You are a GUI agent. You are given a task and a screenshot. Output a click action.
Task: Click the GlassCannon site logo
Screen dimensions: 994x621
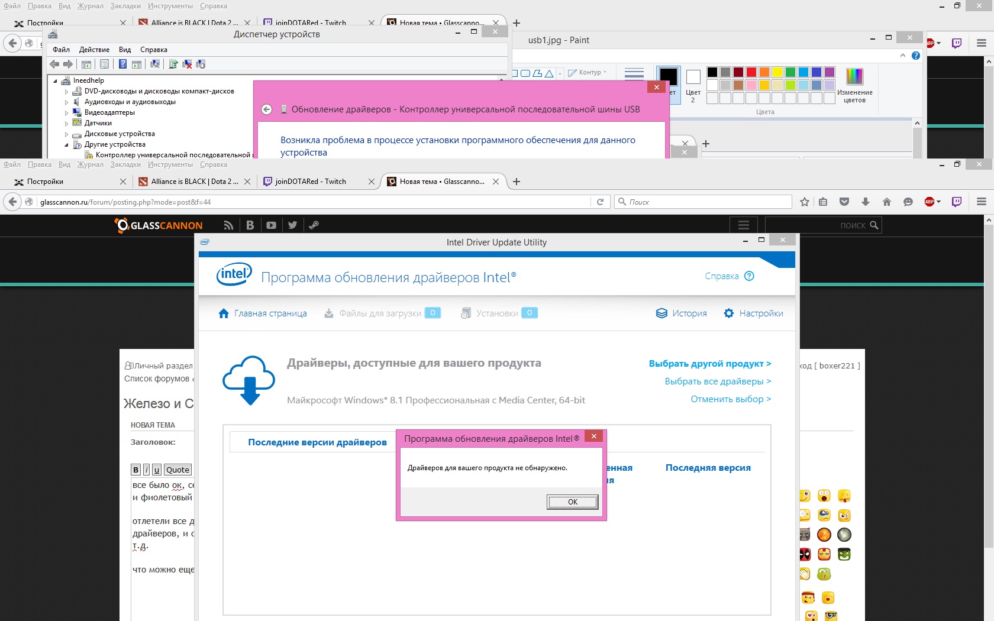tap(159, 225)
